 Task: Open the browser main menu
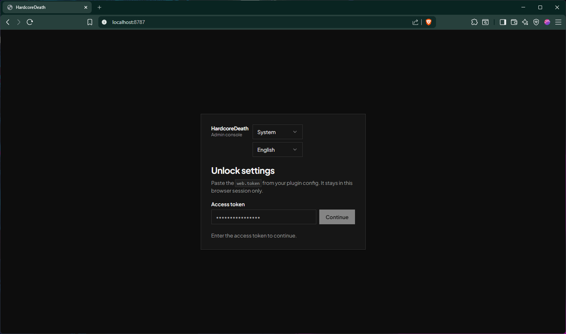(558, 22)
